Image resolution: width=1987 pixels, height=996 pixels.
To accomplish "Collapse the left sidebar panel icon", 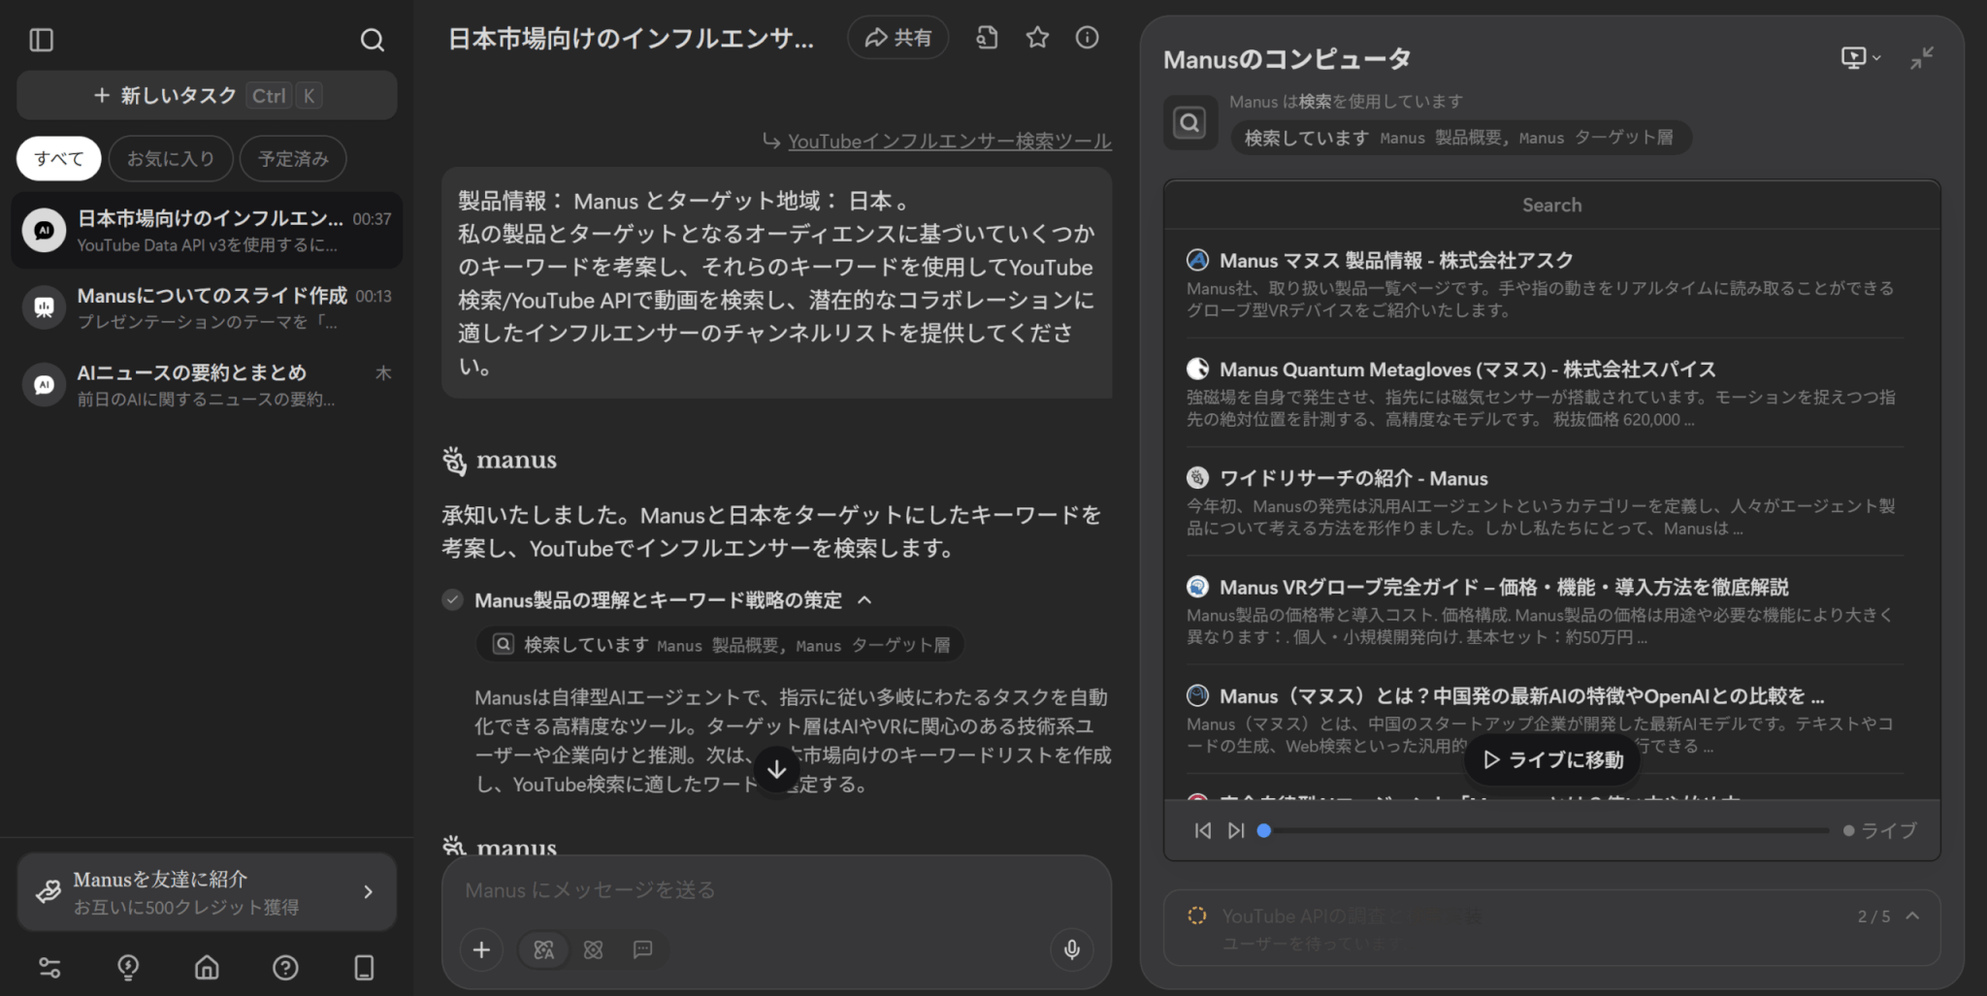I will (x=42, y=40).
